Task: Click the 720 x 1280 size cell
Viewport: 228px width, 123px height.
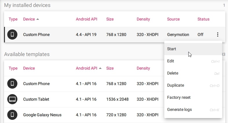Action: click(116, 115)
